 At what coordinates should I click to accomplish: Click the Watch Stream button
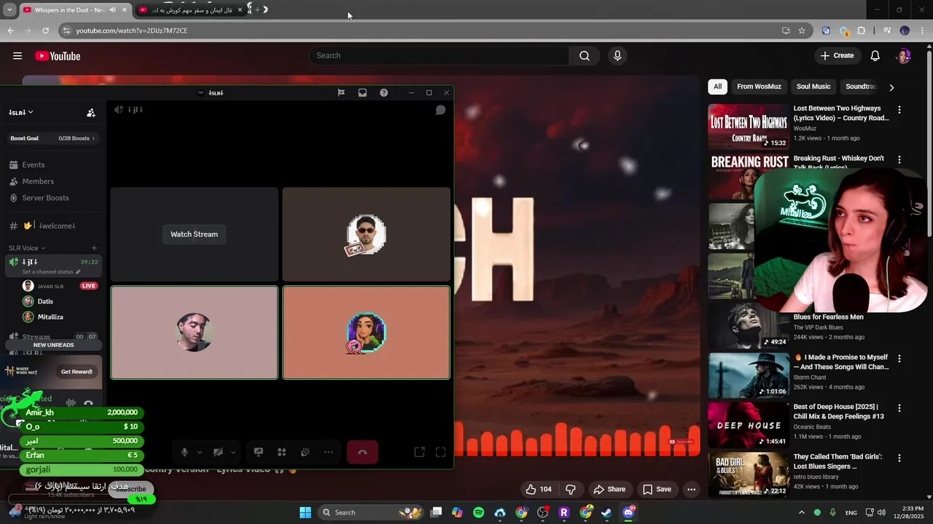pos(194,234)
